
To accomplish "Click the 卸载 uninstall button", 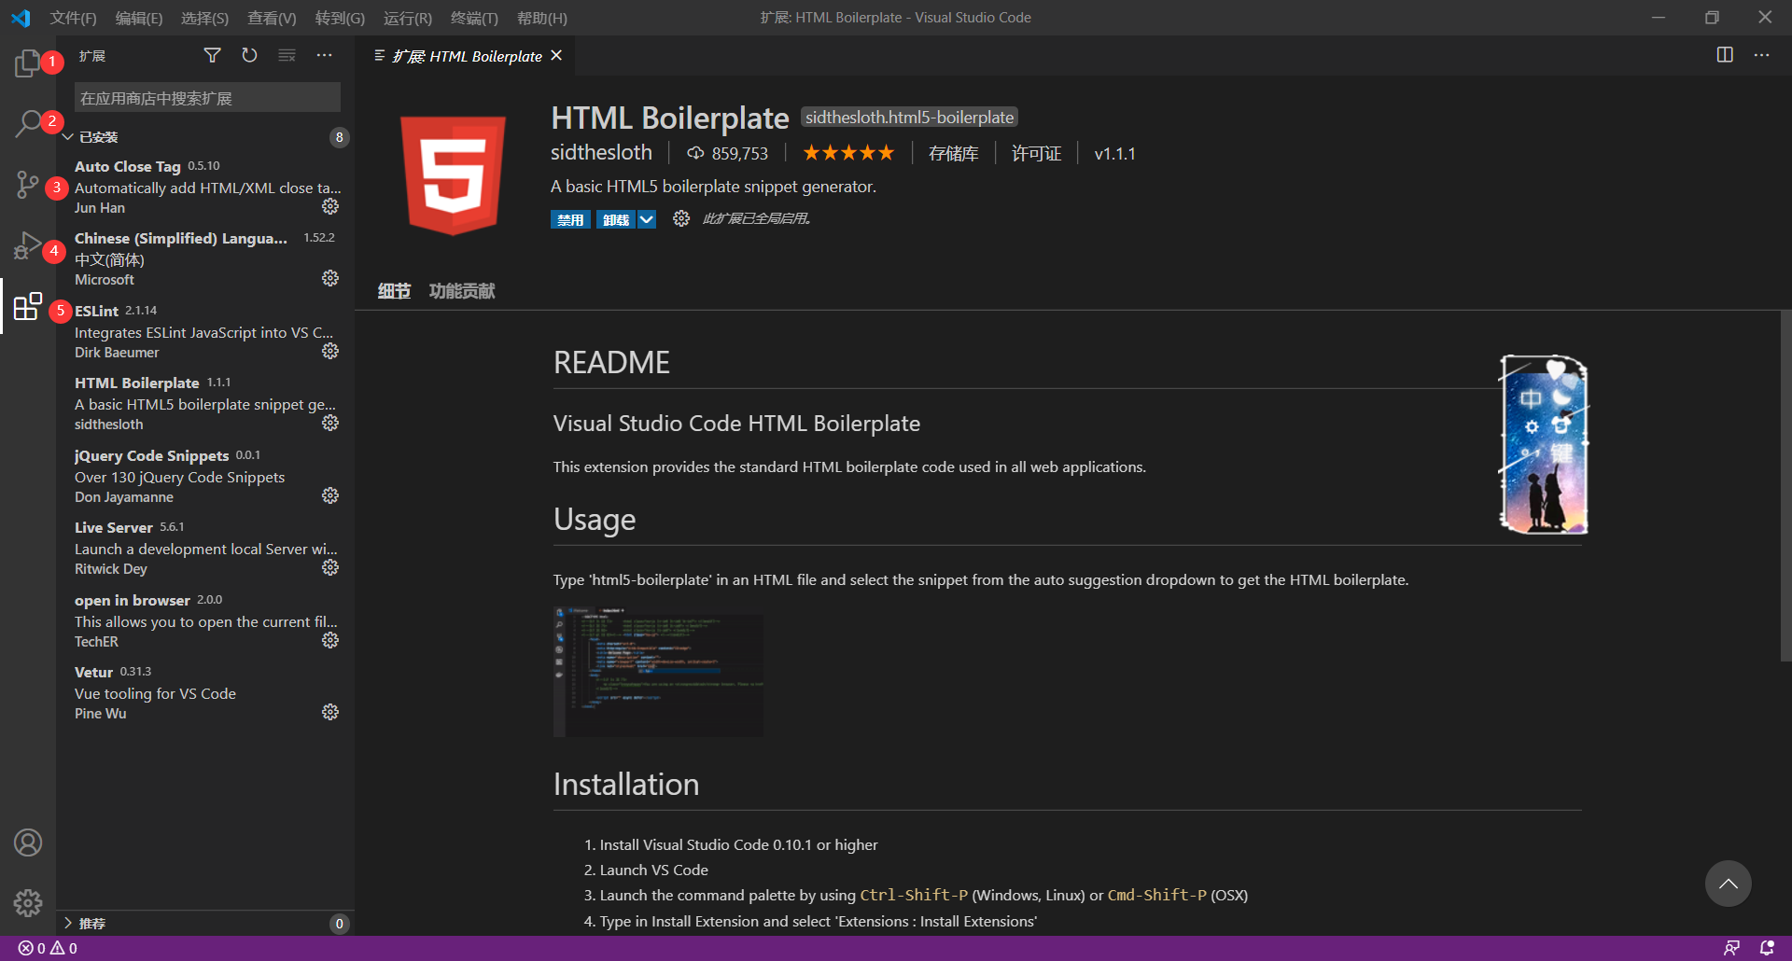I will click(616, 219).
